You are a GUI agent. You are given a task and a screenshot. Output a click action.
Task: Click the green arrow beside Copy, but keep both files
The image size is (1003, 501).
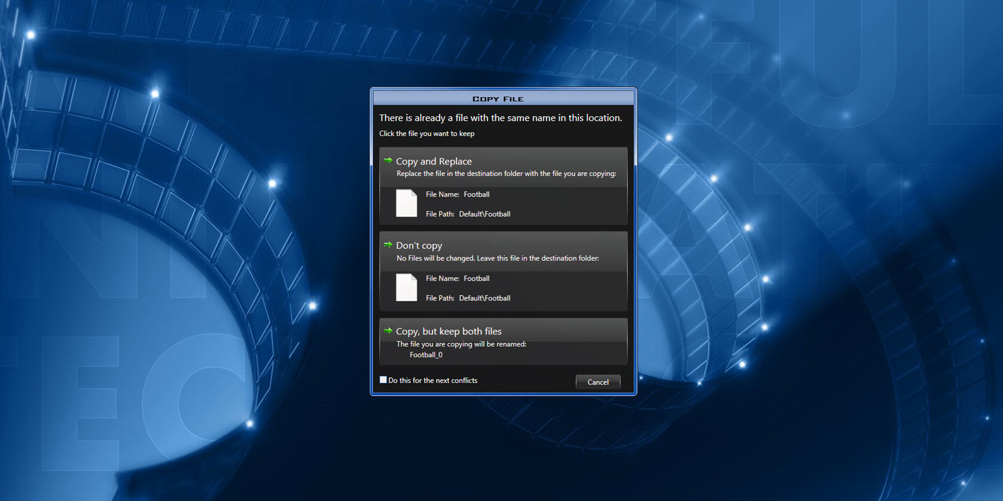[x=388, y=331]
